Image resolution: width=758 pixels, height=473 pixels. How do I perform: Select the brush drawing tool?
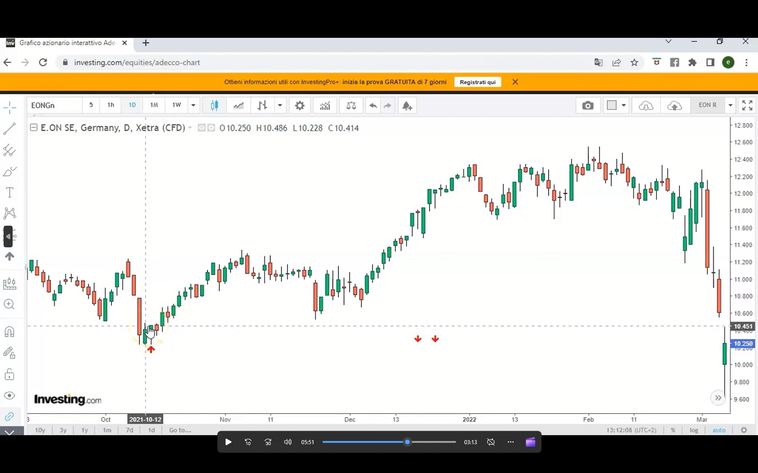click(x=9, y=171)
